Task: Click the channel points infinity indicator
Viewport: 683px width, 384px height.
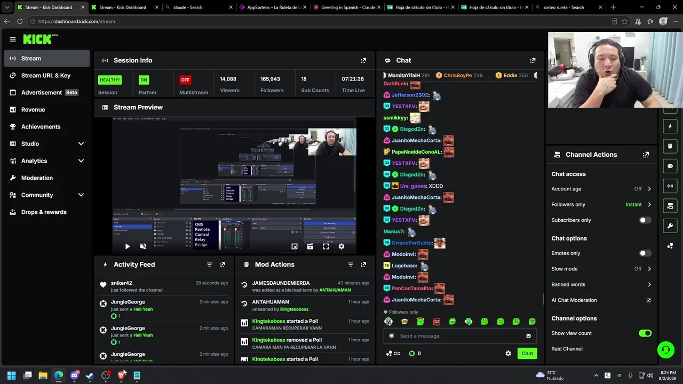Action: click(393, 354)
